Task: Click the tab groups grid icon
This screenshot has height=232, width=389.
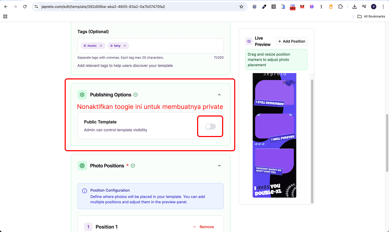Action: click(5, 16)
